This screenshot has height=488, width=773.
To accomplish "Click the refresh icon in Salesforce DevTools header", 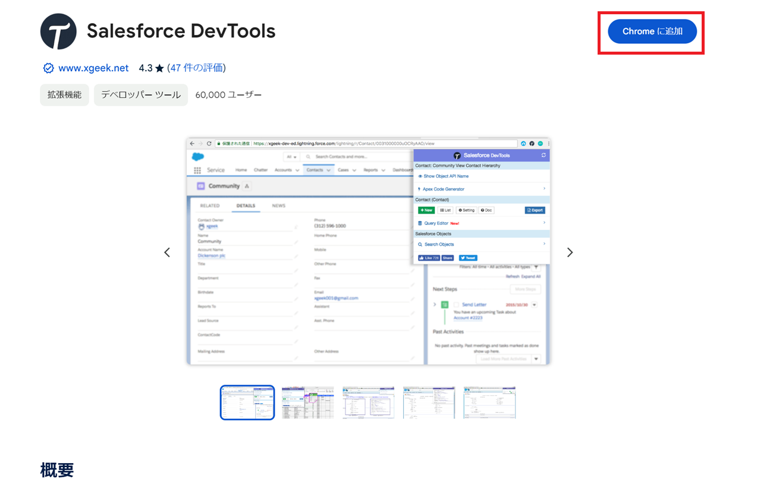I will [544, 155].
